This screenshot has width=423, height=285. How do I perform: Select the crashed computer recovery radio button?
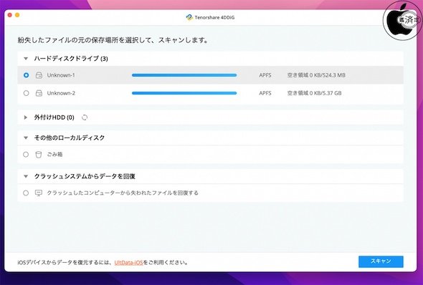coord(26,193)
